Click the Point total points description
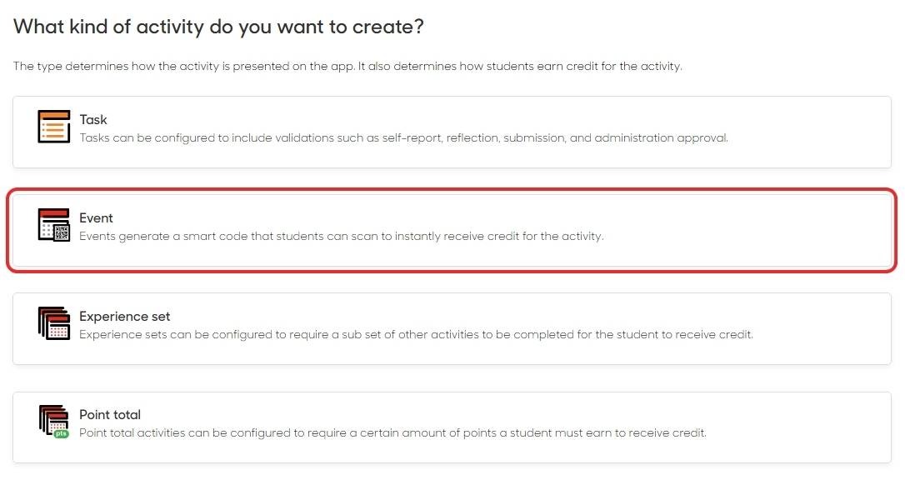This screenshot has width=905, height=485. tap(392, 432)
